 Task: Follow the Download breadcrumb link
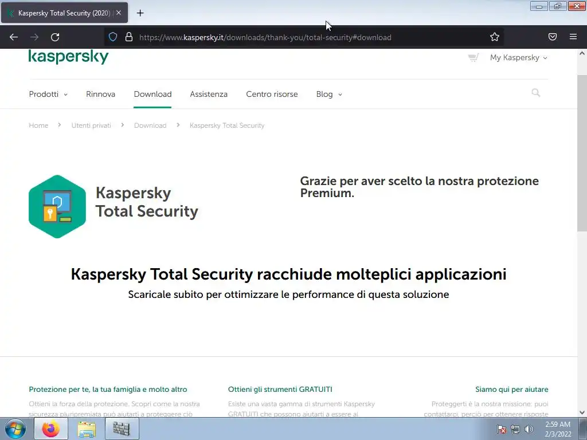coord(150,125)
